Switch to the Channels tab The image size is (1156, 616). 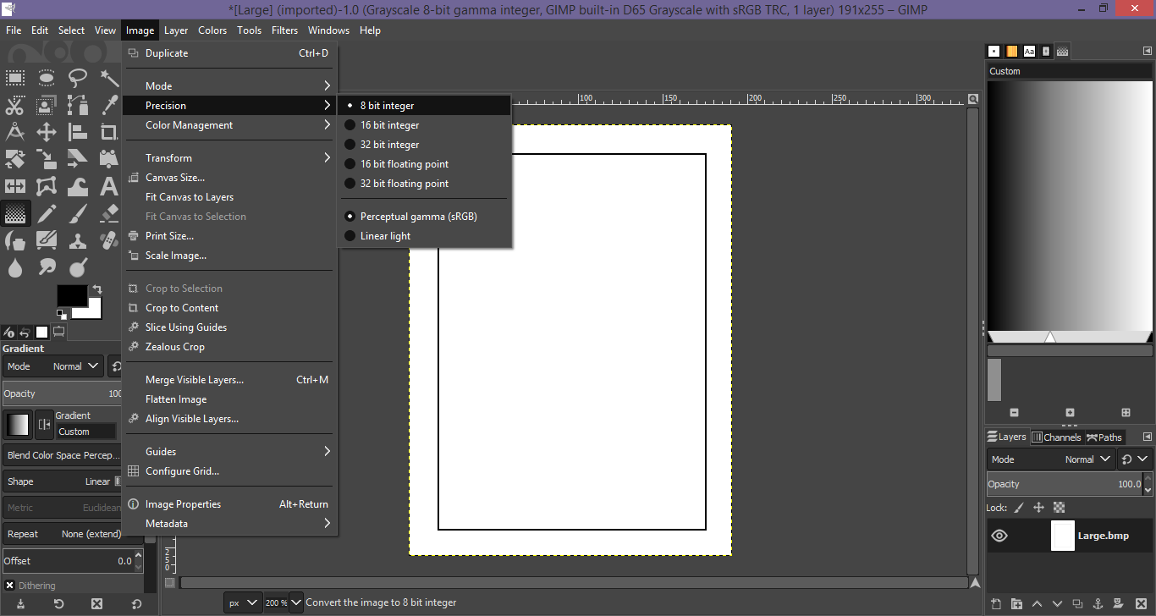(1056, 437)
